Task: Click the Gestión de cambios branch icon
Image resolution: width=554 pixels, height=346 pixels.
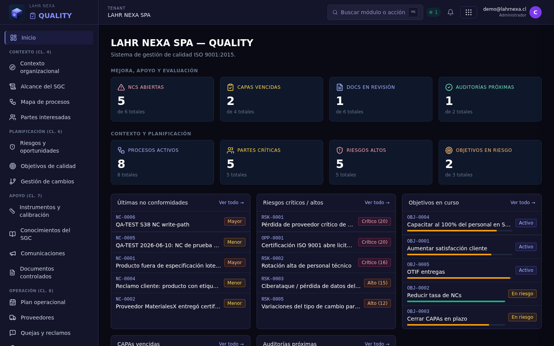Action: click(13, 181)
